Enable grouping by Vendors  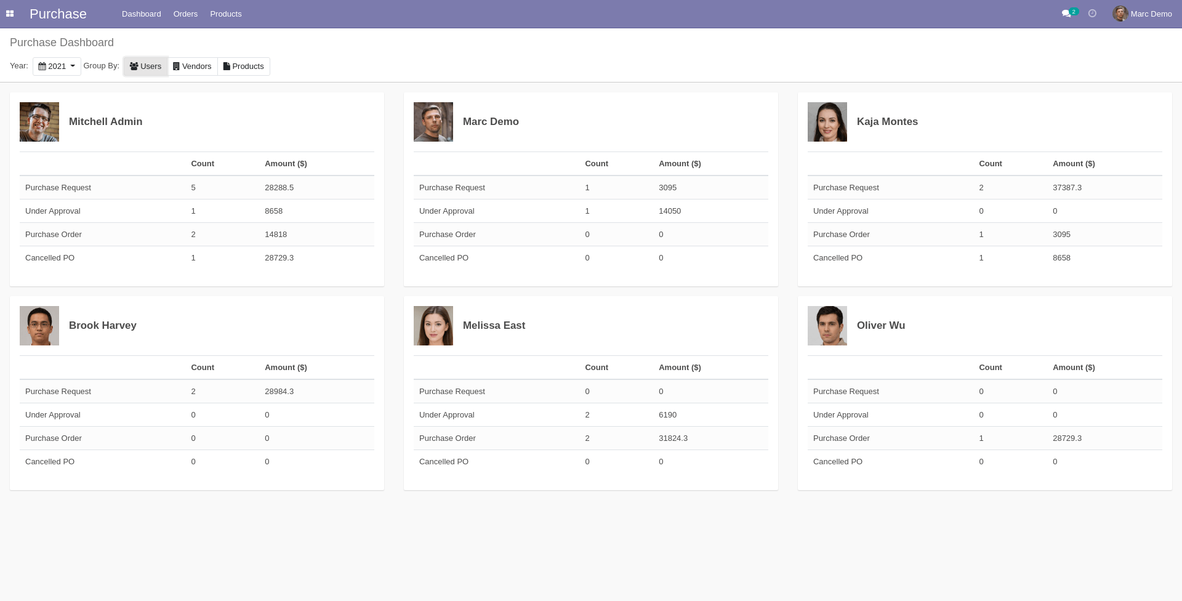click(x=192, y=66)
